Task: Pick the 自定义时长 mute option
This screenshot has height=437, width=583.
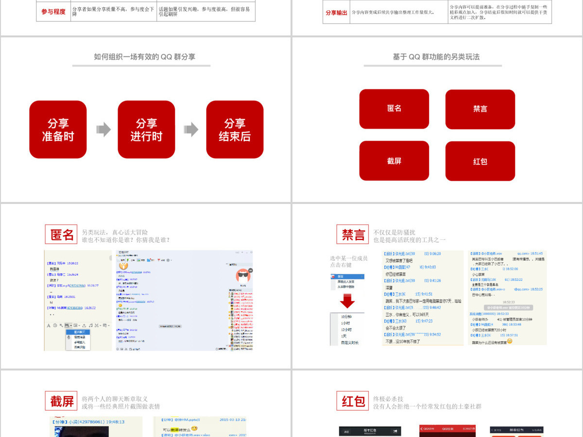Action: coord(350,342)
